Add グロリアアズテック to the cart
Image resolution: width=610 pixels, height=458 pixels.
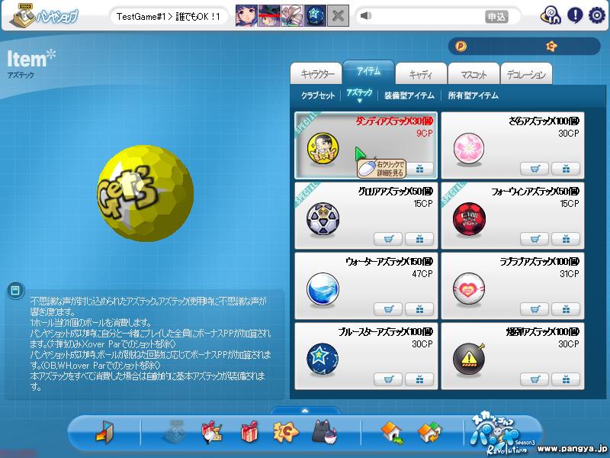388,239
